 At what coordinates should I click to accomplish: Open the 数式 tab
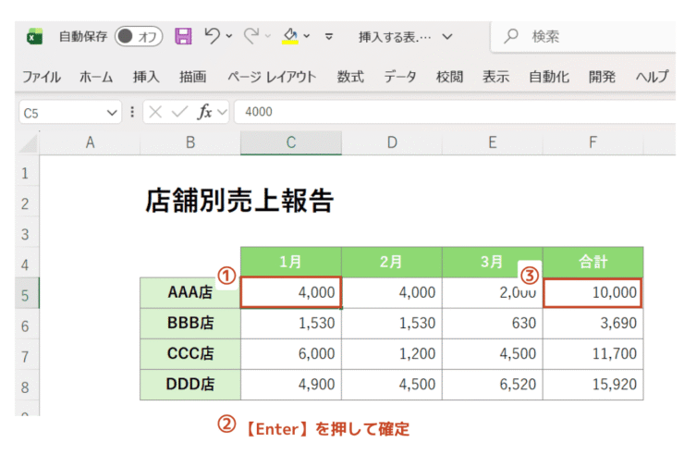[x=350, y=77]
